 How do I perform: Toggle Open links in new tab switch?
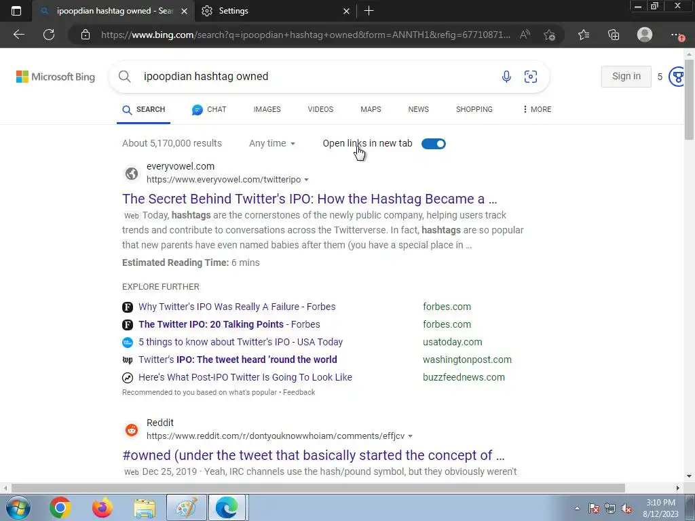point(434,144)
